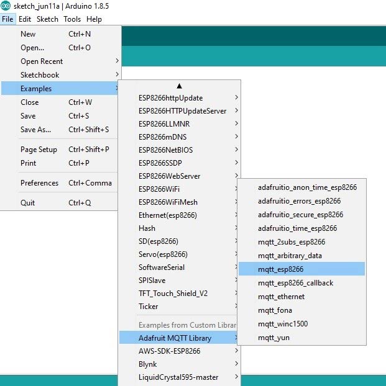Open the mqtt_ethernet example

coord(301,297)
